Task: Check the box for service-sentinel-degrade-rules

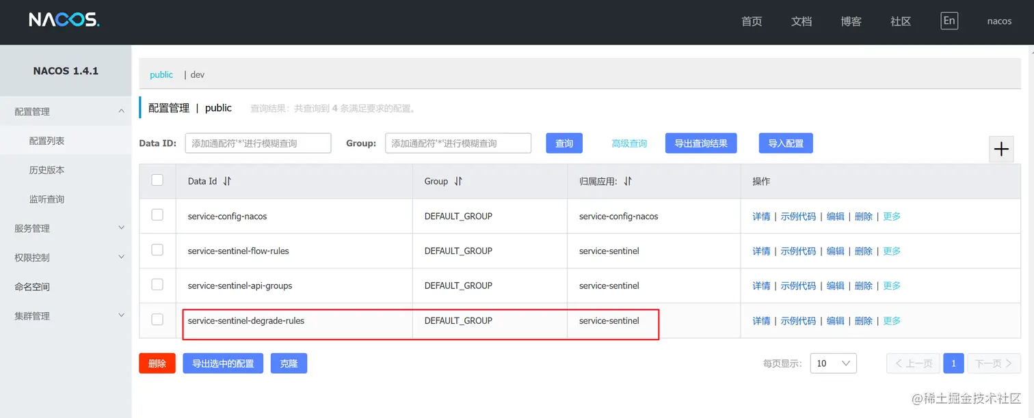Action: (x=157, y=320)
